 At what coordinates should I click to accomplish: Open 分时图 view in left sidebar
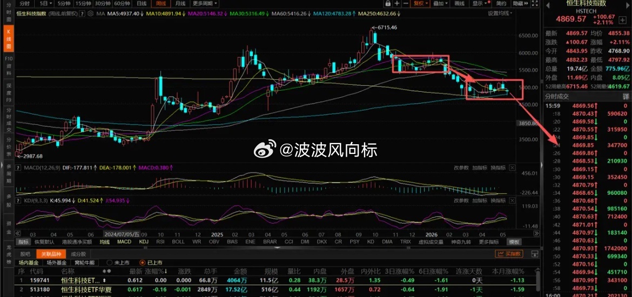coord(8,13)
